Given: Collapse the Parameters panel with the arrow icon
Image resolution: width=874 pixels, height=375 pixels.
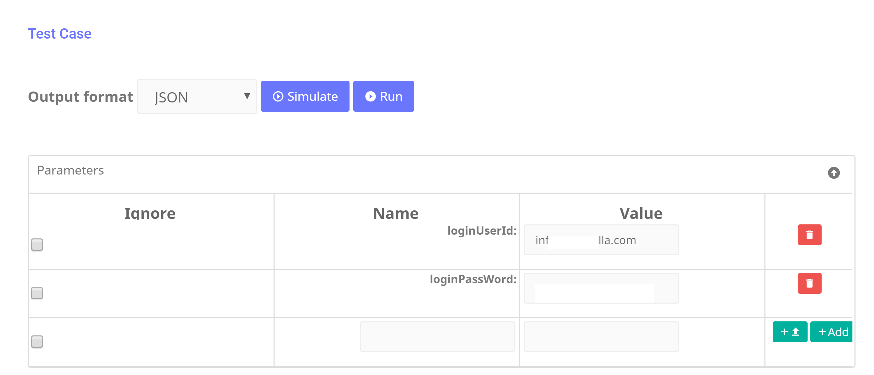Looking at the screenshot, I should click(833, 173).
